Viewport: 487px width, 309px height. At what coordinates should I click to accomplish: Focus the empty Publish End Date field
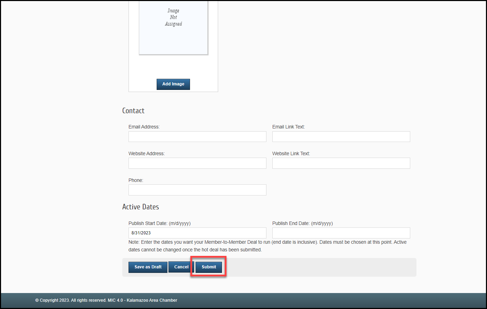[x=341, y=233]
